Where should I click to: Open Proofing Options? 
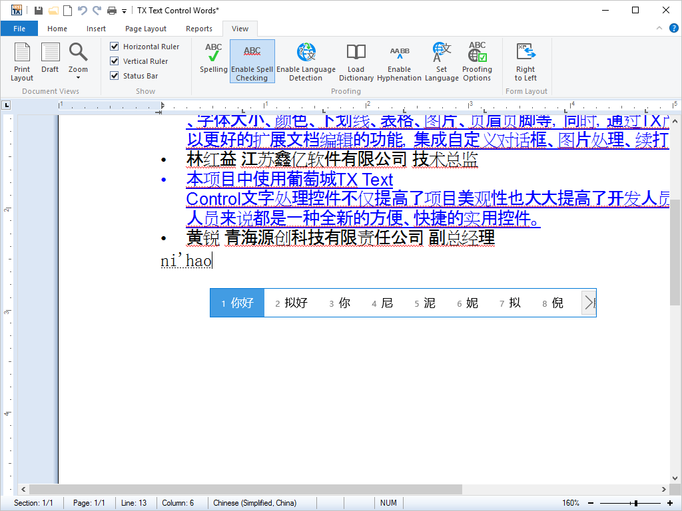[477, 61]
